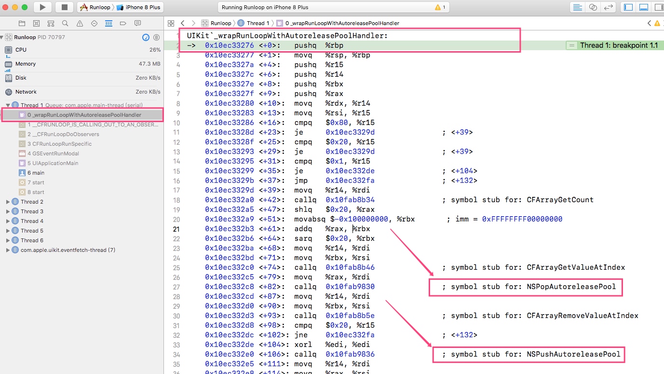Expand com.apple.uikit.eventfetch-thread disclosure triangle
This screenshot has width=664, height=374.
pyautogui.click(x=8, y=250)
